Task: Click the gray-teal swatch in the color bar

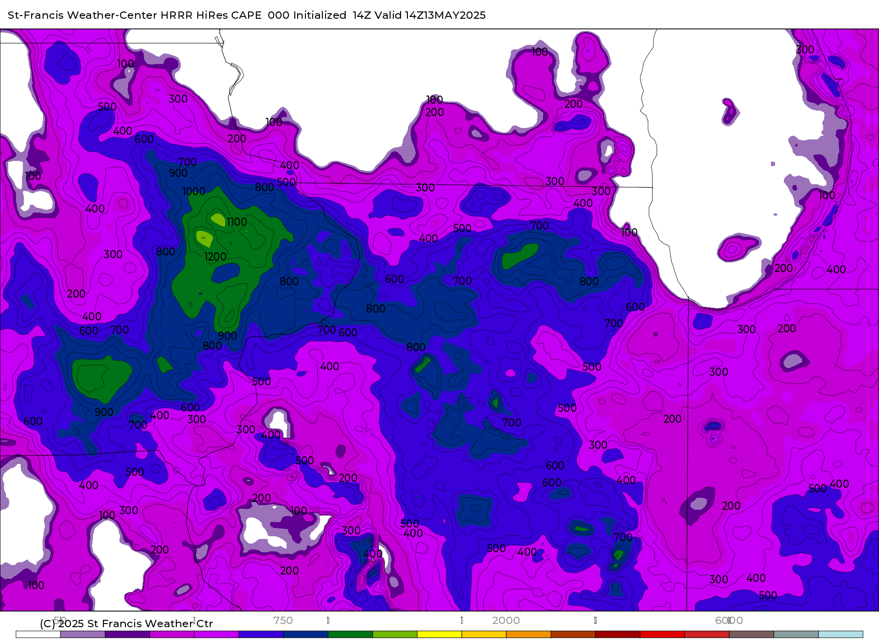Action: point(796,635)
